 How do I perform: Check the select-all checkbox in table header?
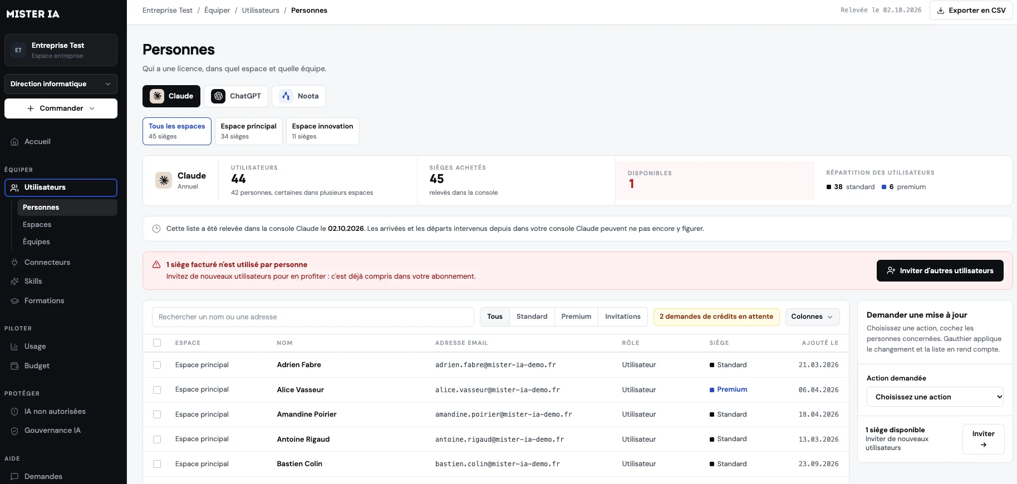[x=157, y=343]
